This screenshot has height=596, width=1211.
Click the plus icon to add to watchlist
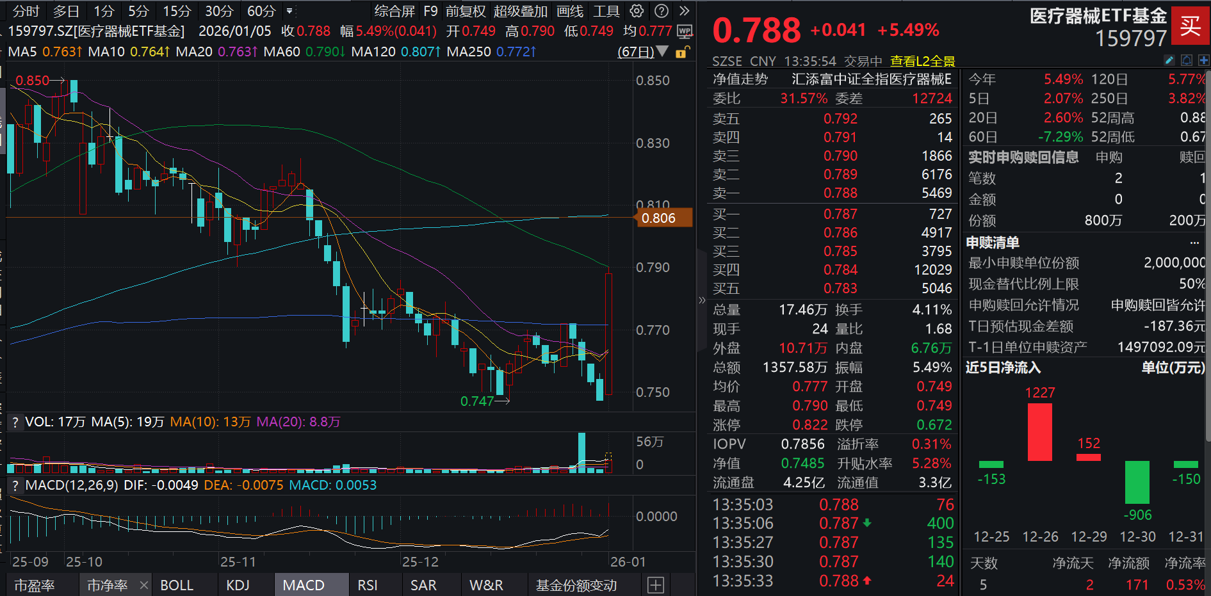1205,60
